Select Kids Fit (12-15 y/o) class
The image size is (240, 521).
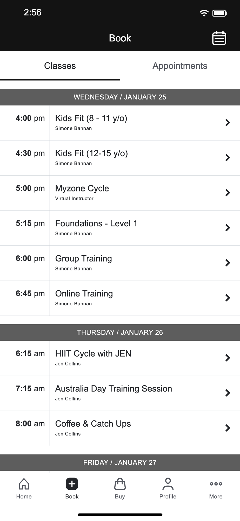click(x=120, y=158)
